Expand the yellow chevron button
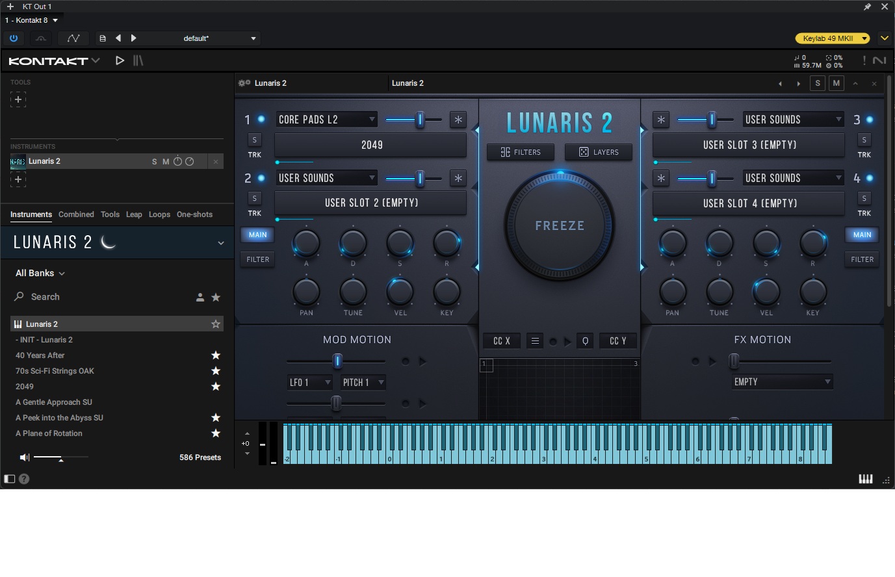Image resolution: width=895 pixels, height=577 pixels. pyautogui.click(x=884, y=38)
